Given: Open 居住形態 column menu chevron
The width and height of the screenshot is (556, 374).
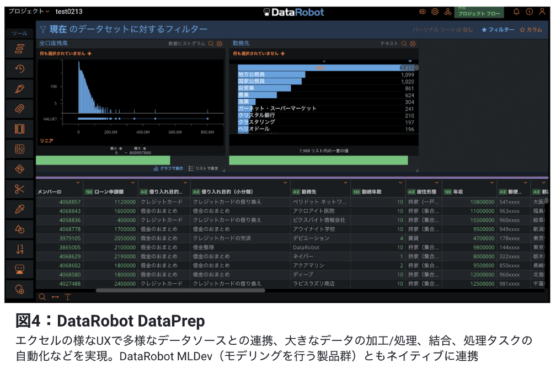Looking at the screenshot, I should [x=437, y=183].
